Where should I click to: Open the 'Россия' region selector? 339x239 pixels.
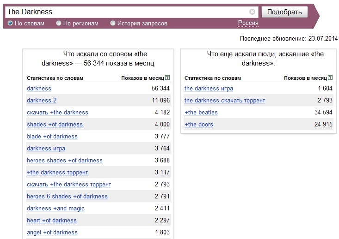coord(248,23)
